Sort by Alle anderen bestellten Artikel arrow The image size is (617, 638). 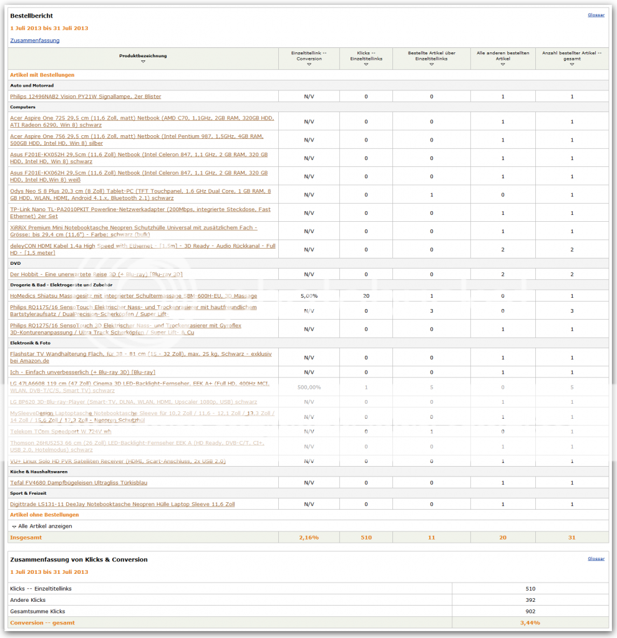coord(502,64)
